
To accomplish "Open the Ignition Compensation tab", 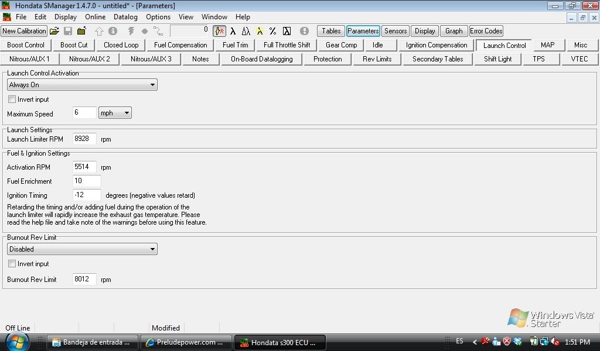I will (437, 45).
